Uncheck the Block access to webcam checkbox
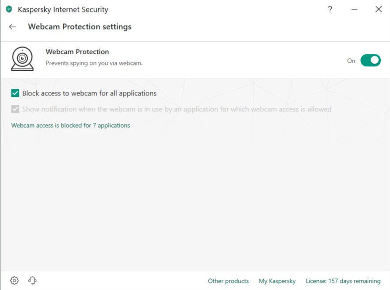 (15, 93)
